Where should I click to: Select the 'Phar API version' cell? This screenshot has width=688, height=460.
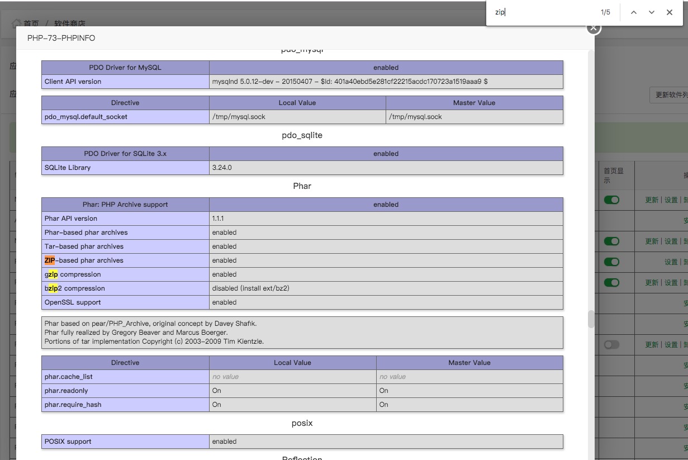tap(125, 219)
